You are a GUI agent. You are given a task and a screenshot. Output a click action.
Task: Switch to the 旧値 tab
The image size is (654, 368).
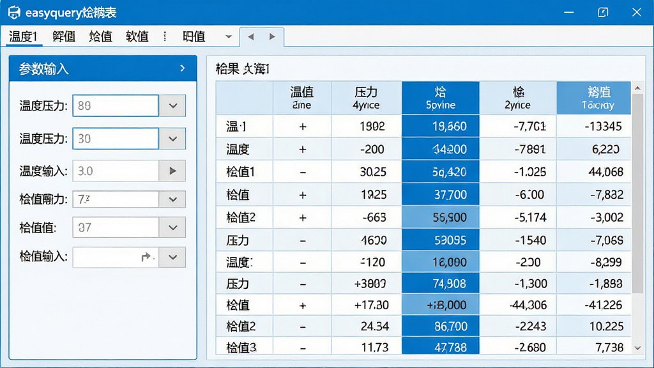(194, 36)
